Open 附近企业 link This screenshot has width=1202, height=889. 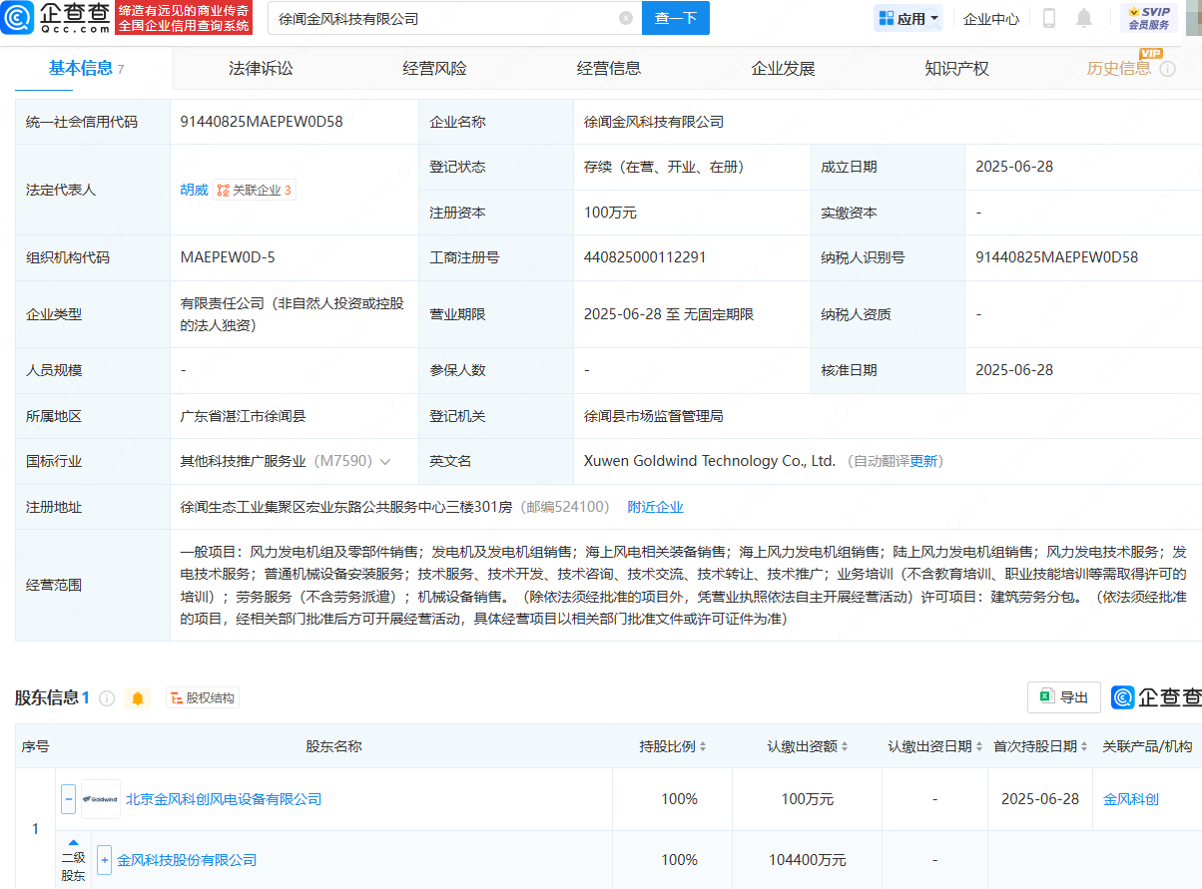coord(655,507)
